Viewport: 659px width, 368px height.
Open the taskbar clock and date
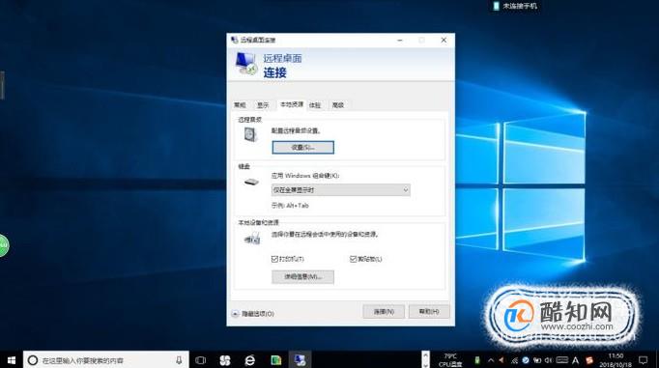616,360
